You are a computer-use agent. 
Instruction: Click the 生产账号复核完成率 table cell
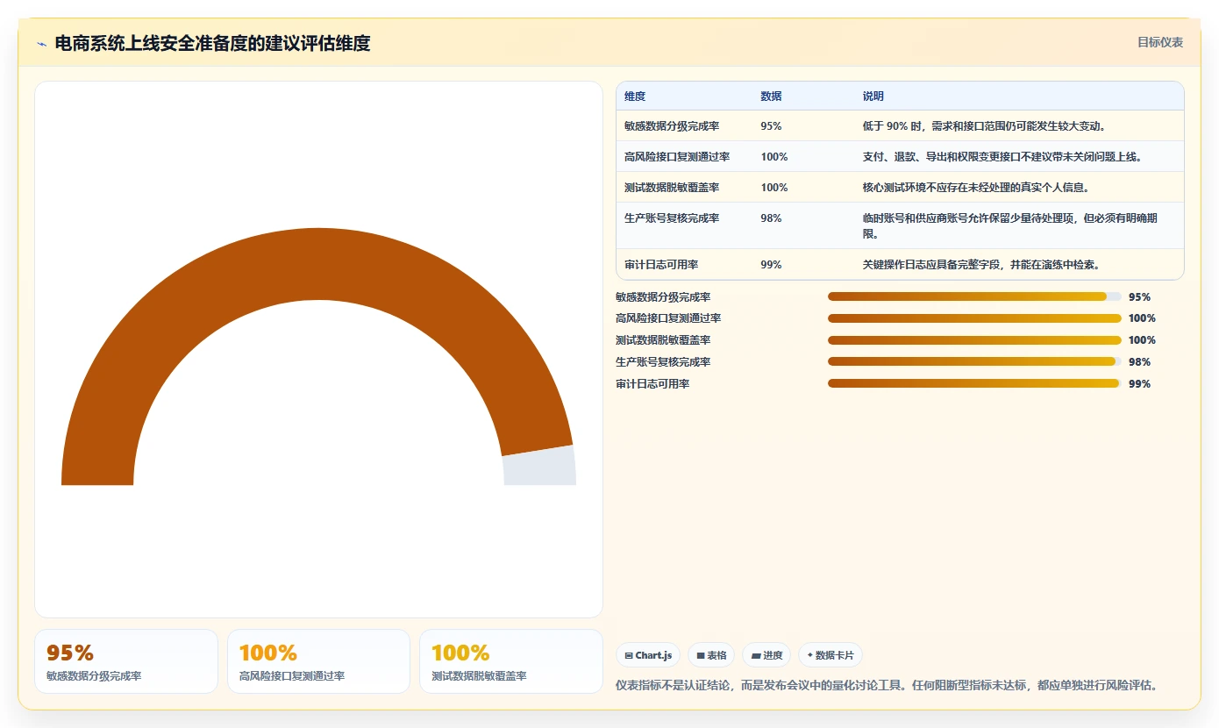point(672,218)
